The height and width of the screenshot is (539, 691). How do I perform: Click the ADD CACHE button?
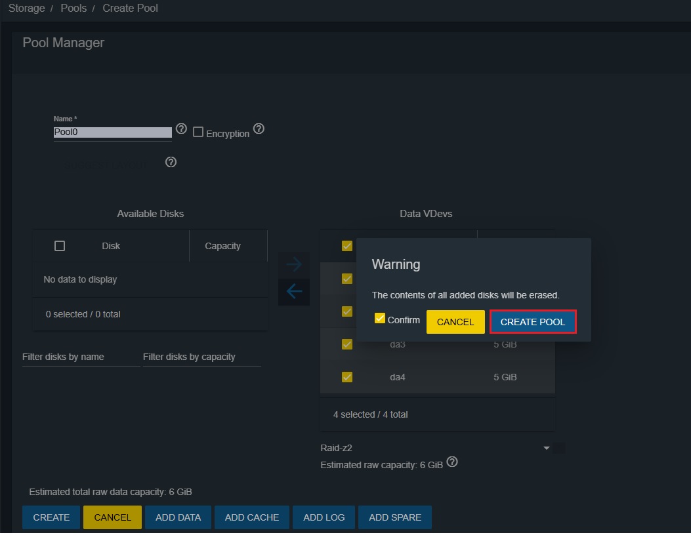point(252,517)
